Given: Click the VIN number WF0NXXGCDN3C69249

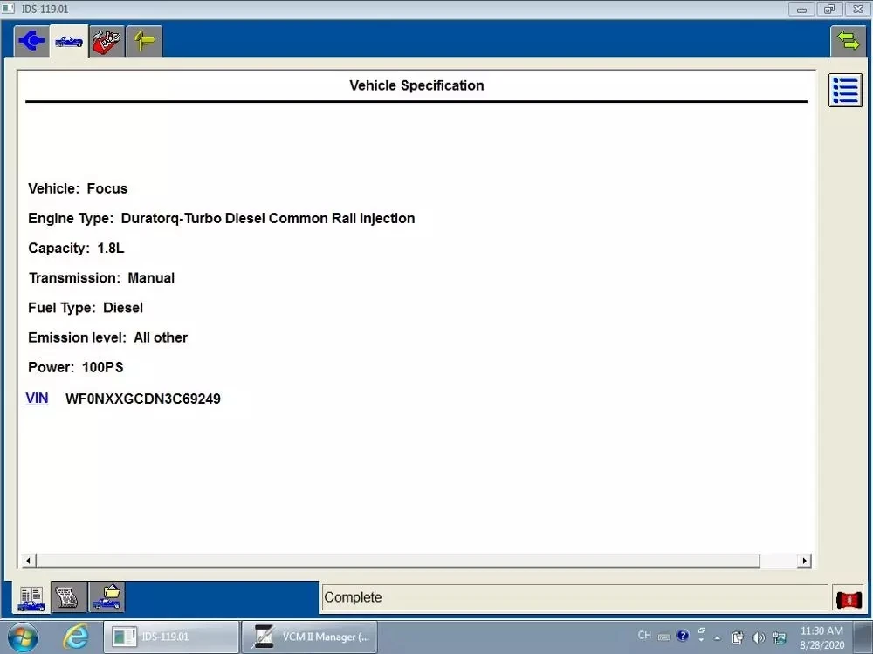Looking at the screenshot, I should tap(143, 399).
